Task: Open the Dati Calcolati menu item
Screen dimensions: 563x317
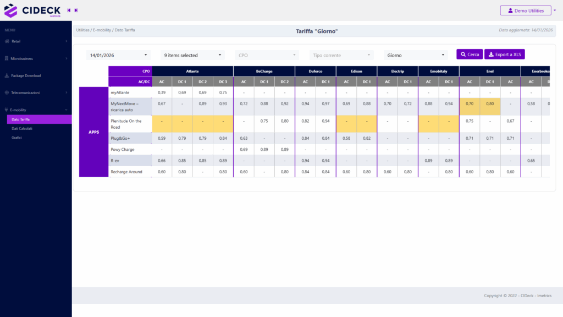Action: (x=22, y=128)
